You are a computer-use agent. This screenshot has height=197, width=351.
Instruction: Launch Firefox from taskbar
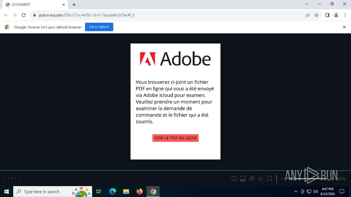tap(140, 192)
